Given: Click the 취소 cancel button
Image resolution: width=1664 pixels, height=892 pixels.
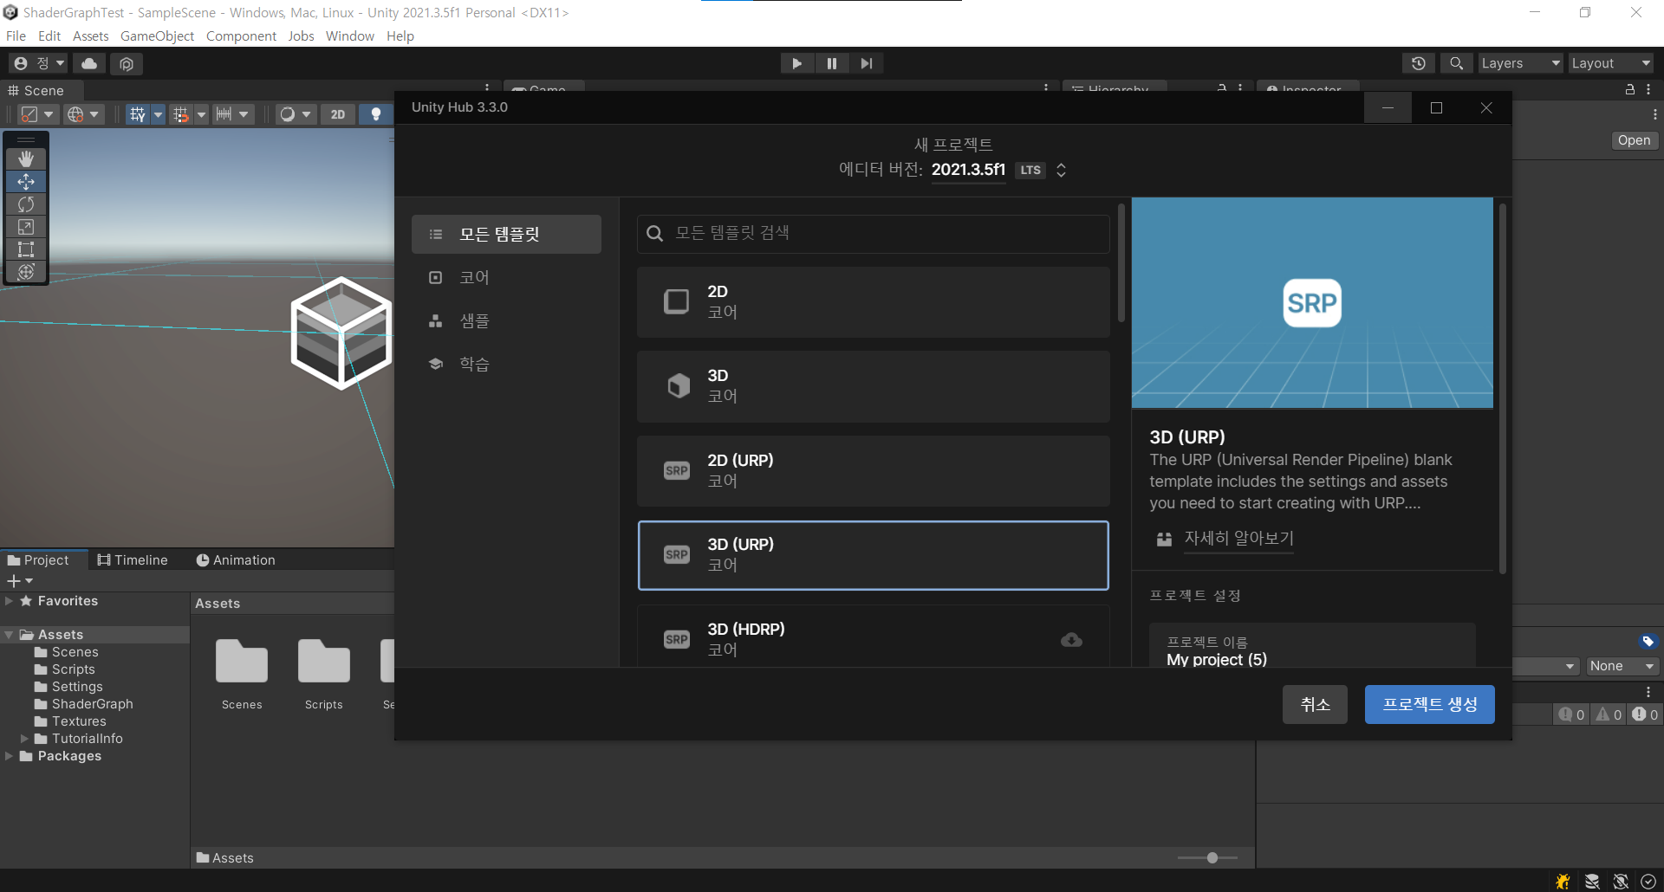Looking at the screenshot, I should 1315,705.
